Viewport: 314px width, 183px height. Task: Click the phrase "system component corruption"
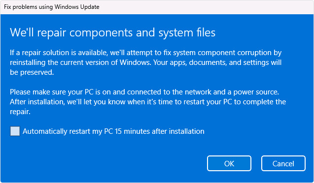point(220,53)
